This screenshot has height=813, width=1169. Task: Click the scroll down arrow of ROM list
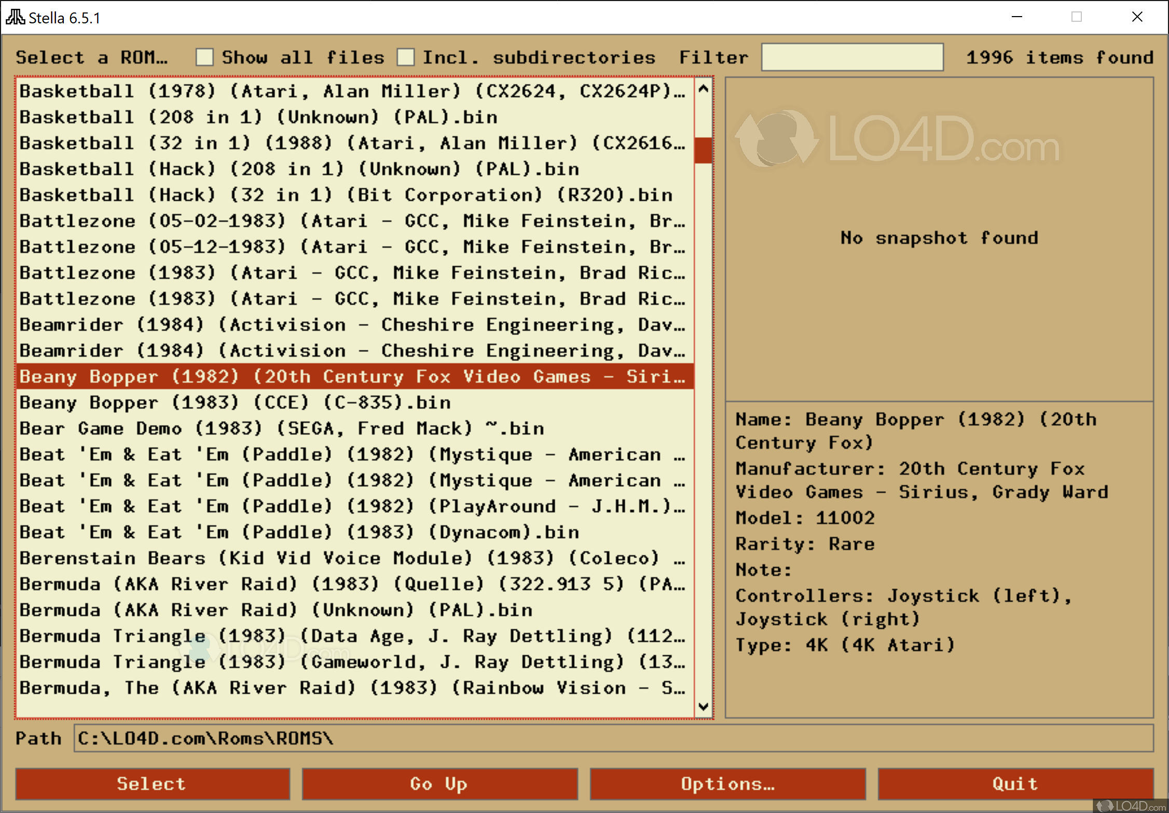click(703, 706)
